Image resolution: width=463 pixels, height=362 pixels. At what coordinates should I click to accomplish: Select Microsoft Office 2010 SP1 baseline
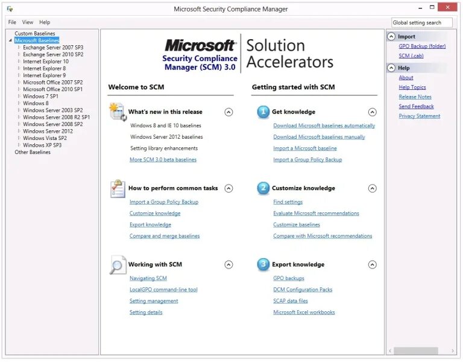[x=53, y=89]
